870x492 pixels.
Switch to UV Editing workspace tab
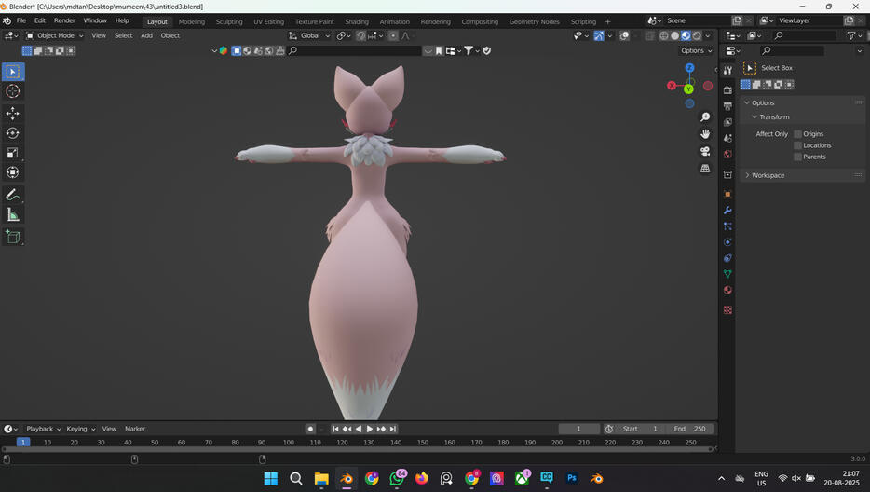pyautogui.click(x=268, y=21)
